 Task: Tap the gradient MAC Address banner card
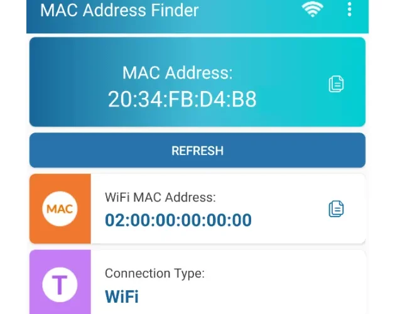coord(197,82)
